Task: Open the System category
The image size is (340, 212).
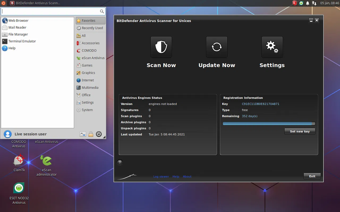Action: pyautogui.click(x=91, y=110)
